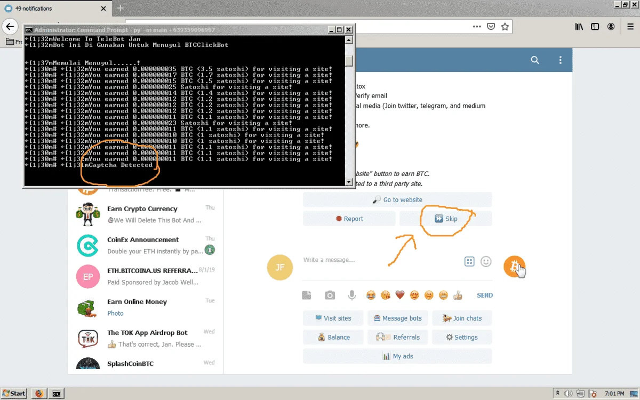This screenshot has width=640, height=400.
Task: Insert the kissing face emoji
Action: (385, 295)
